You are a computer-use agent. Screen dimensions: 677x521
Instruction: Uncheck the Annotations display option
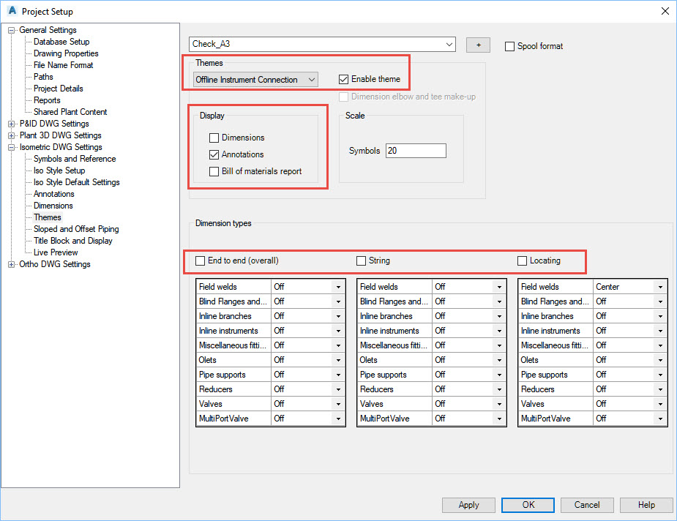215,154
